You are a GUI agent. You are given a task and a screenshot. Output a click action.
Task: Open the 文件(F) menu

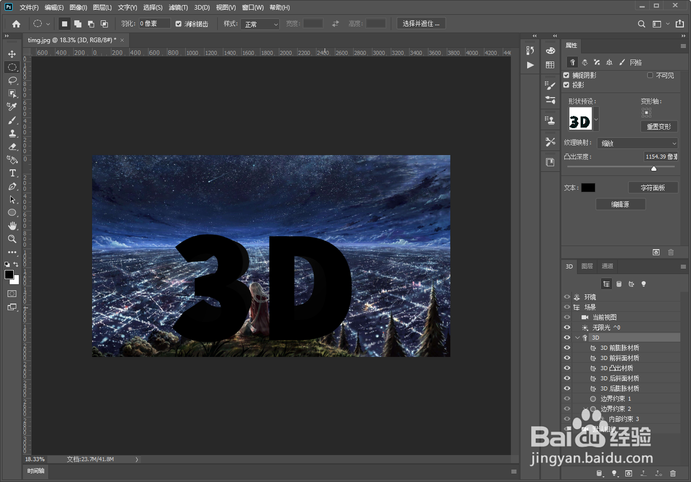point(29,8)
